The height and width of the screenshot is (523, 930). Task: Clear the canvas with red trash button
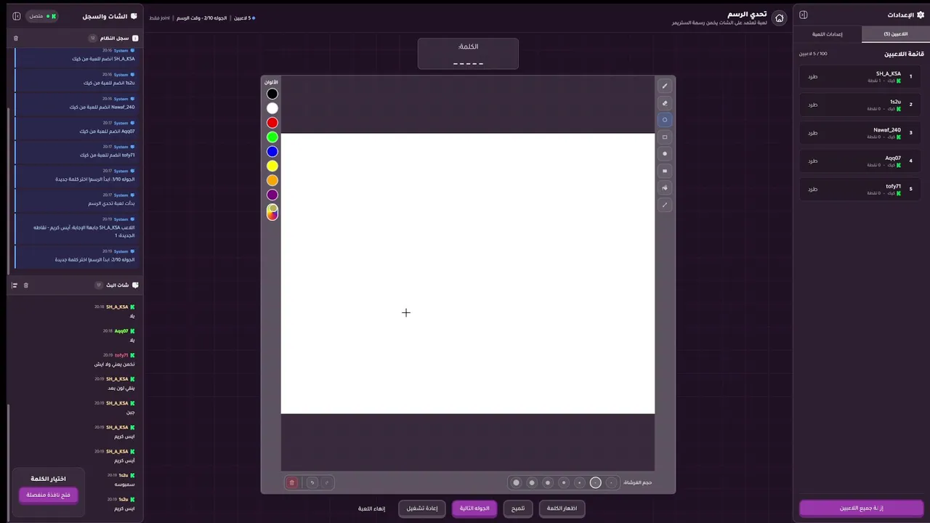pyautogui.click(x=292, y=482)
